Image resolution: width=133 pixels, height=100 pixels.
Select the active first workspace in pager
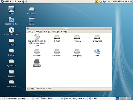pos(118,98)
